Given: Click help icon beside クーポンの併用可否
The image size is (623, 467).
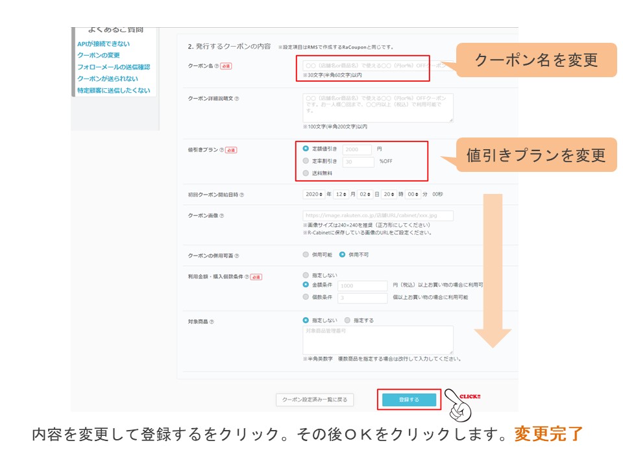Looking at the screenshot, I should 236,255.
